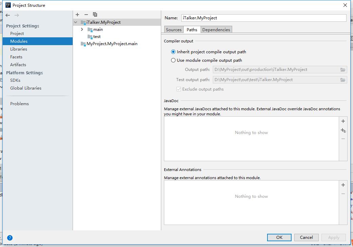The height and width of the screenshot is (247, 353).
Task: Collapse the iTalker.MyProject tree node
Action: tap(76, 22)
